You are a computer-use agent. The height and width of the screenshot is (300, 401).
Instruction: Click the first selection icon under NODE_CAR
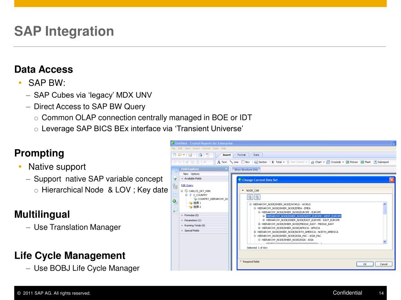point(250,197)
